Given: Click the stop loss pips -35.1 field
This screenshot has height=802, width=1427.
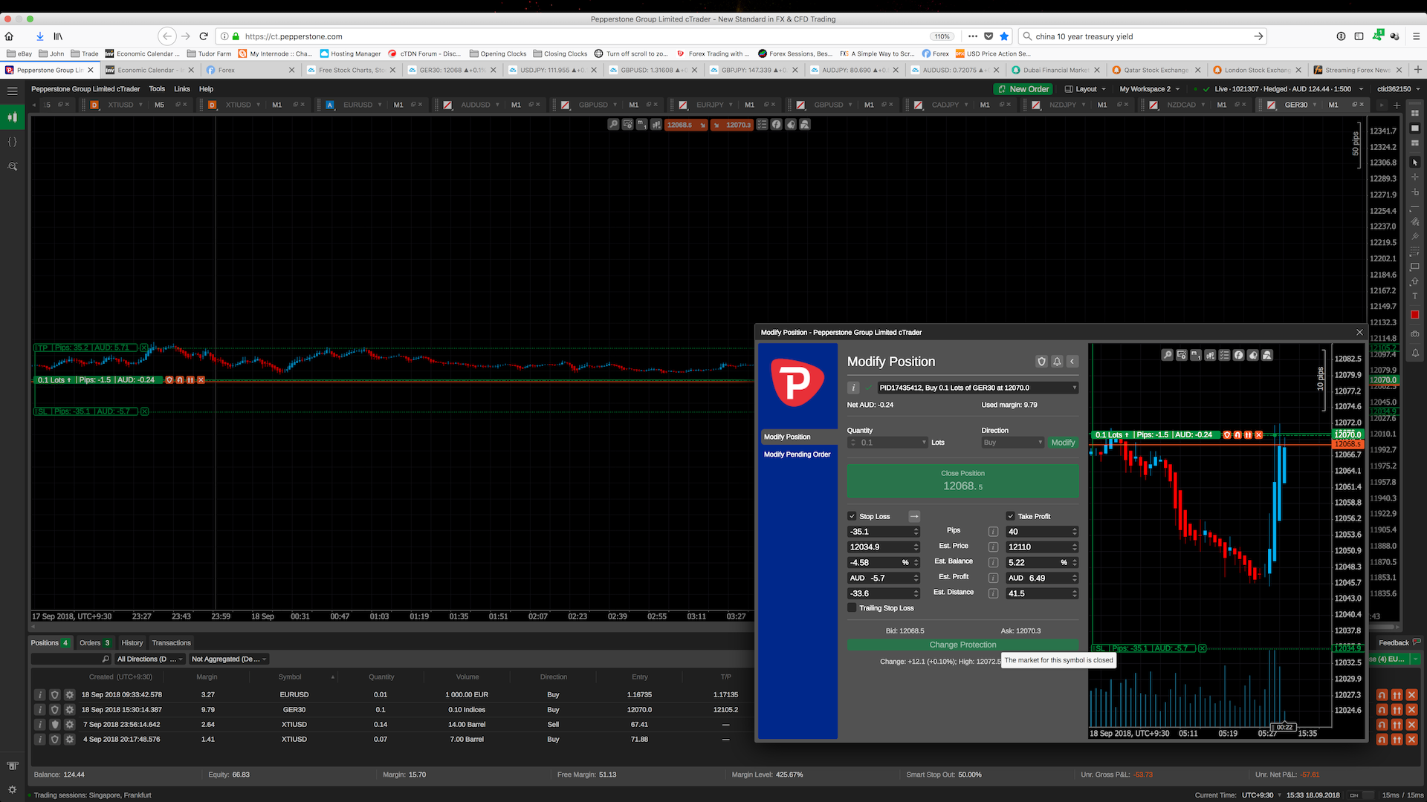Looking at the screenshot, I should [x=881, y=532].
